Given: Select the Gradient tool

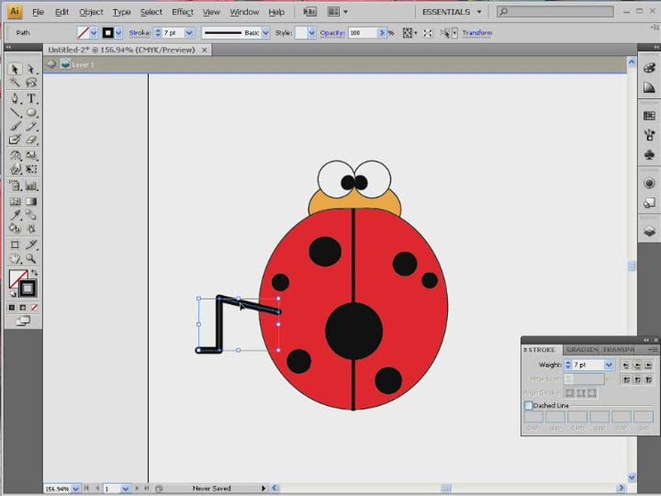Looking at the screenshot, I should pos(31,201).
